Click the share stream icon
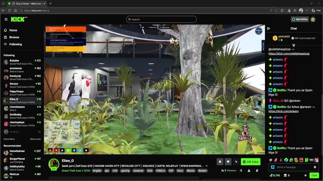 pyautogui.click(x=241, y=170)
